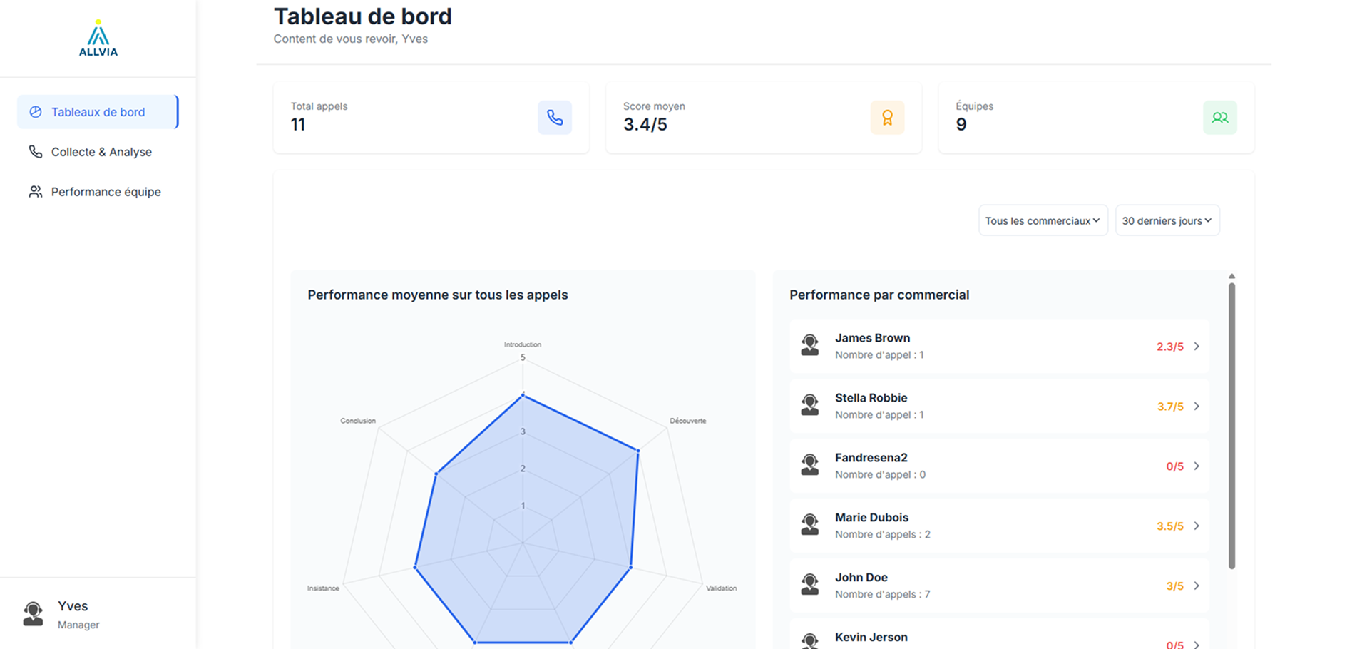Open the Tous les commerciaux dropdown
The height and width of the screenshot is (649, 1357).
click(1043, 220)
